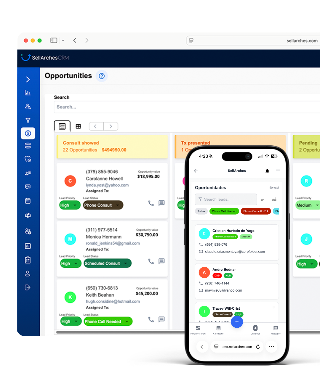Switch to the table grid view
This screenshot has width=320, height=373.
(x=78, y=126)
